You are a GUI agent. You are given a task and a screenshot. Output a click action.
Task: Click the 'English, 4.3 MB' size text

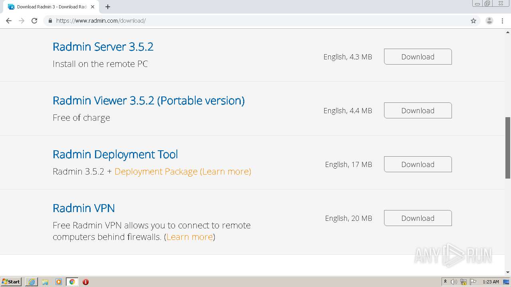click(x=348, y=57)
